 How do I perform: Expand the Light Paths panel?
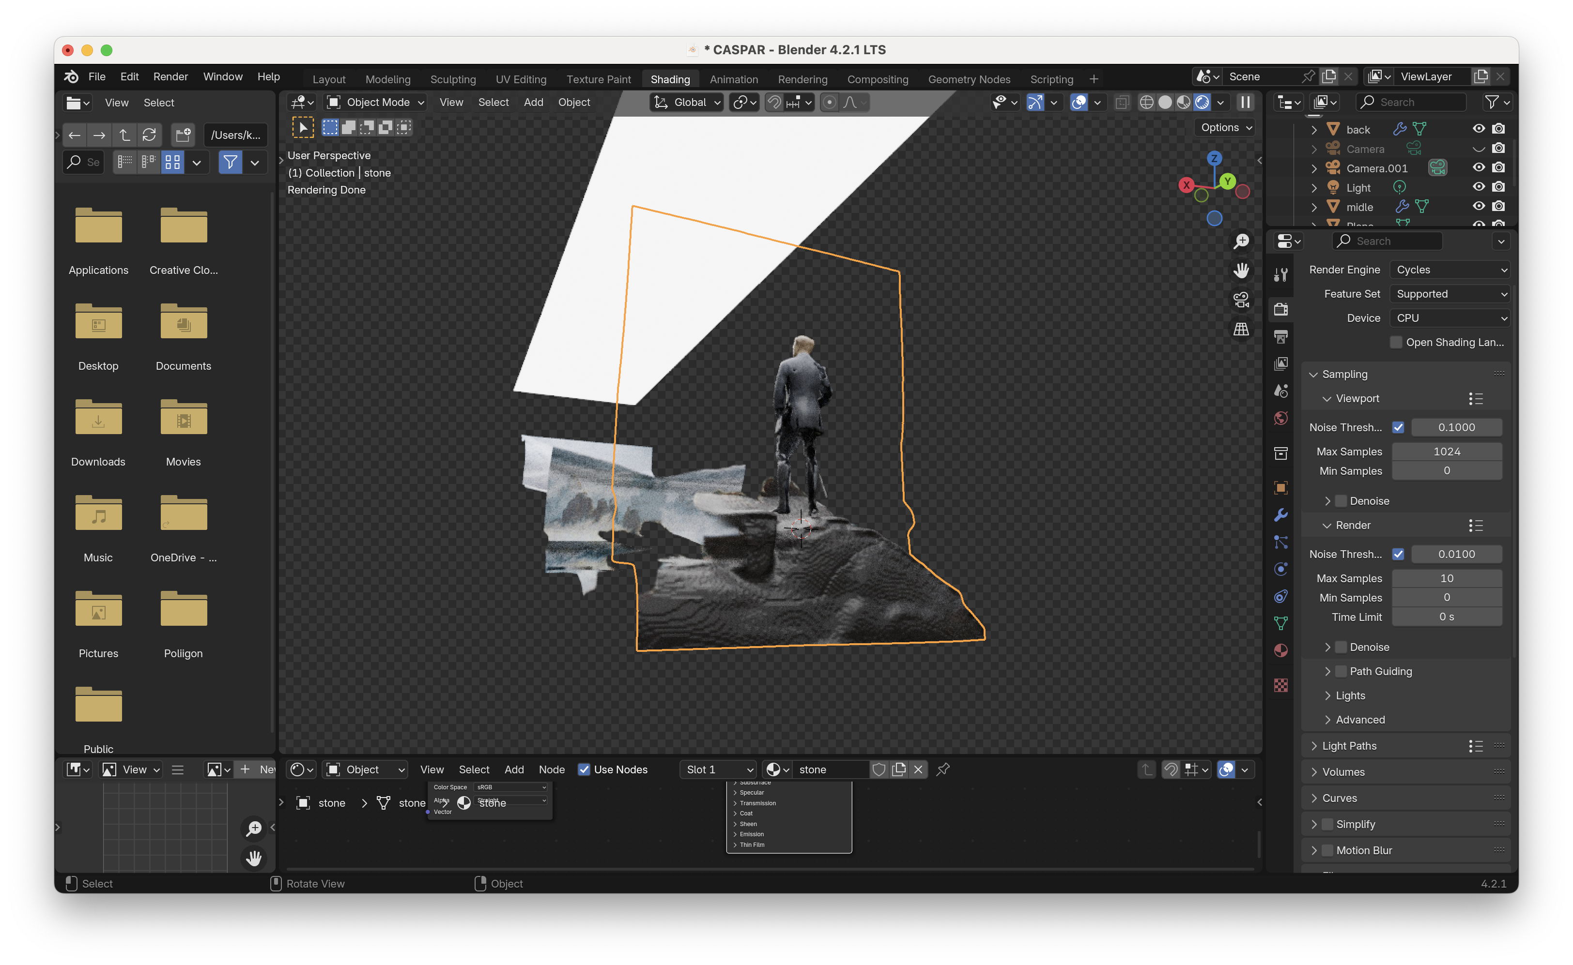click(1349, 745)
